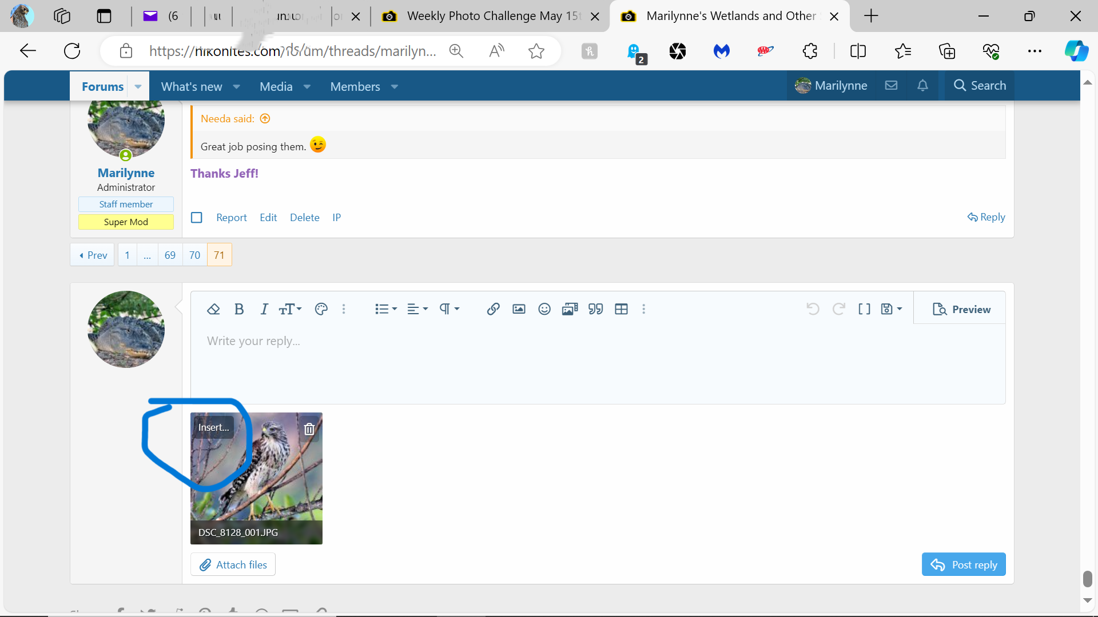Expand the font size dropdown
The height and width of the screenshot is (617, 1098).
(x=291, y=309)
